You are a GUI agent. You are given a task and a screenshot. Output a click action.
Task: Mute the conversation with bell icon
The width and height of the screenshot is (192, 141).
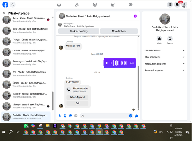(x=159, y=39)
